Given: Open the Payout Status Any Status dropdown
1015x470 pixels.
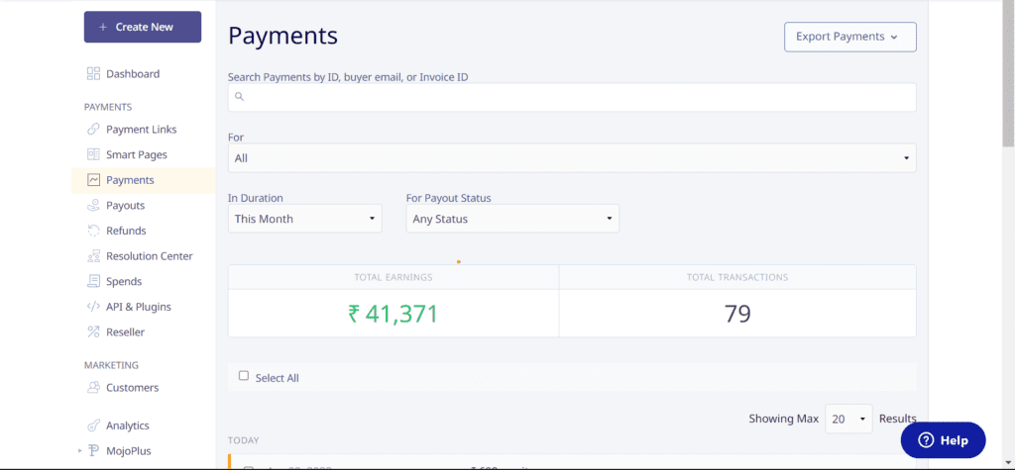Looking at the screenshot, I should (x=512, y=219).
